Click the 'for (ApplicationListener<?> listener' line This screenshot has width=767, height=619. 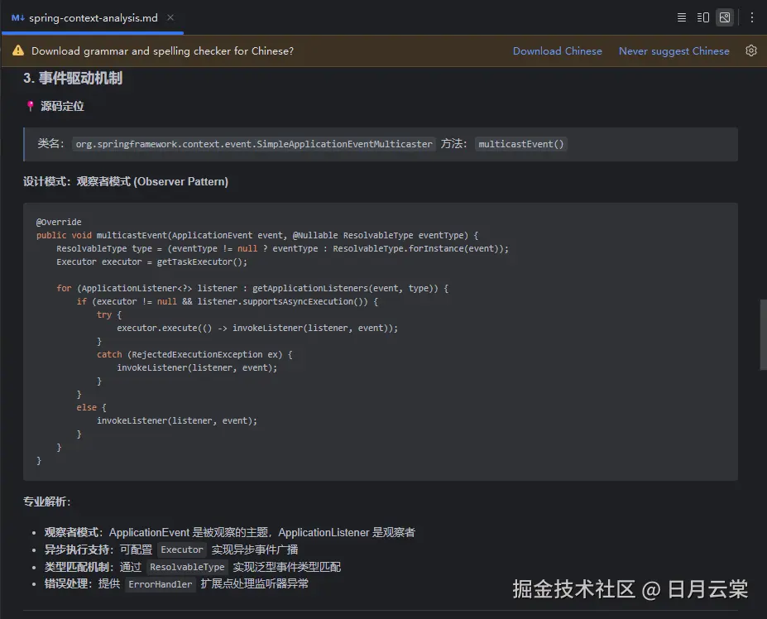[252, 288]
